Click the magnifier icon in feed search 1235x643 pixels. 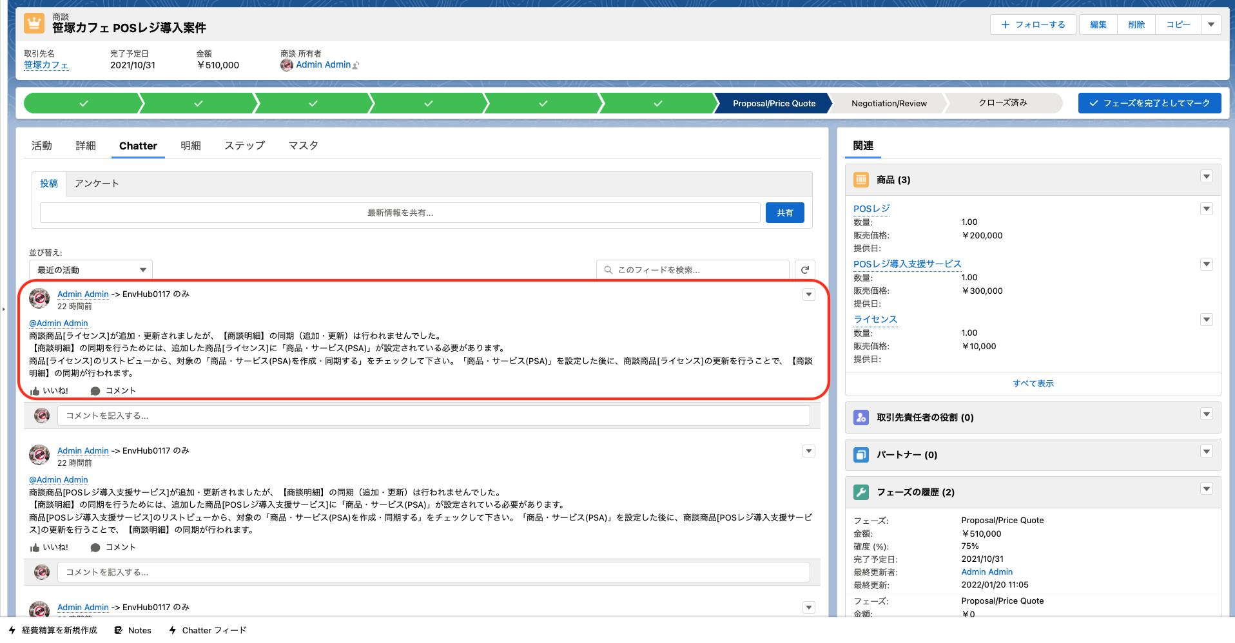click(x=608, y=270)
